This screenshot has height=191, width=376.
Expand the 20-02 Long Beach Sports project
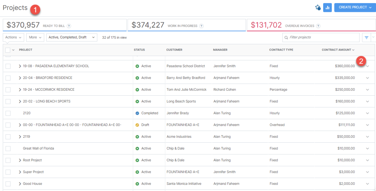click(20, 101)
